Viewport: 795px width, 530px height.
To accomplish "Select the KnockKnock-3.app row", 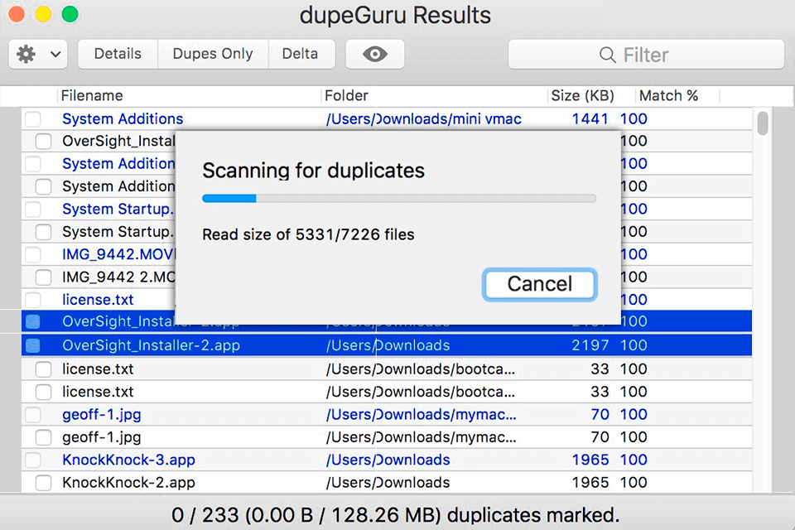I will pos(128,460).
